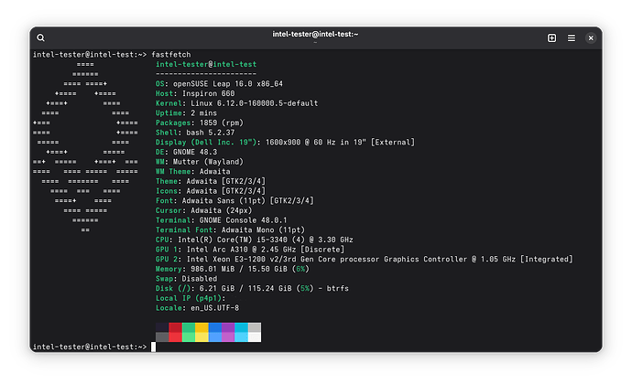
Task: Click the intel-tester@intel-test header in output
Action: pos(206,65)
